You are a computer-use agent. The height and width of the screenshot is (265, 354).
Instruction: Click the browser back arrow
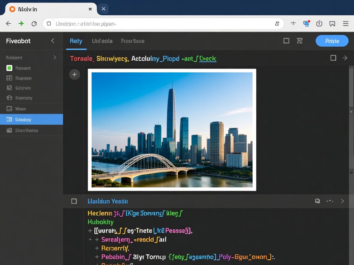(x=8, y=24)
